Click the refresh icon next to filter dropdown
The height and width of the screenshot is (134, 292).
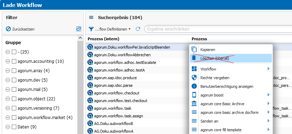coord(138,29)
